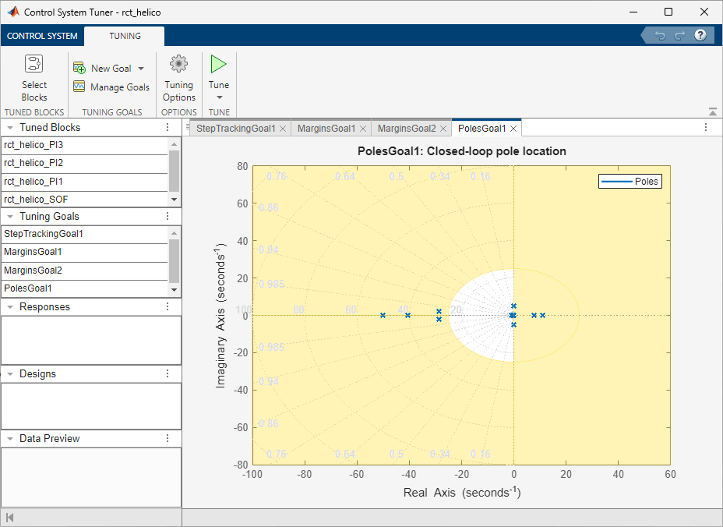Switch to the CONTROL SYSTEM tab
Viewport: 723px width, 527px height.
(42, 36)
